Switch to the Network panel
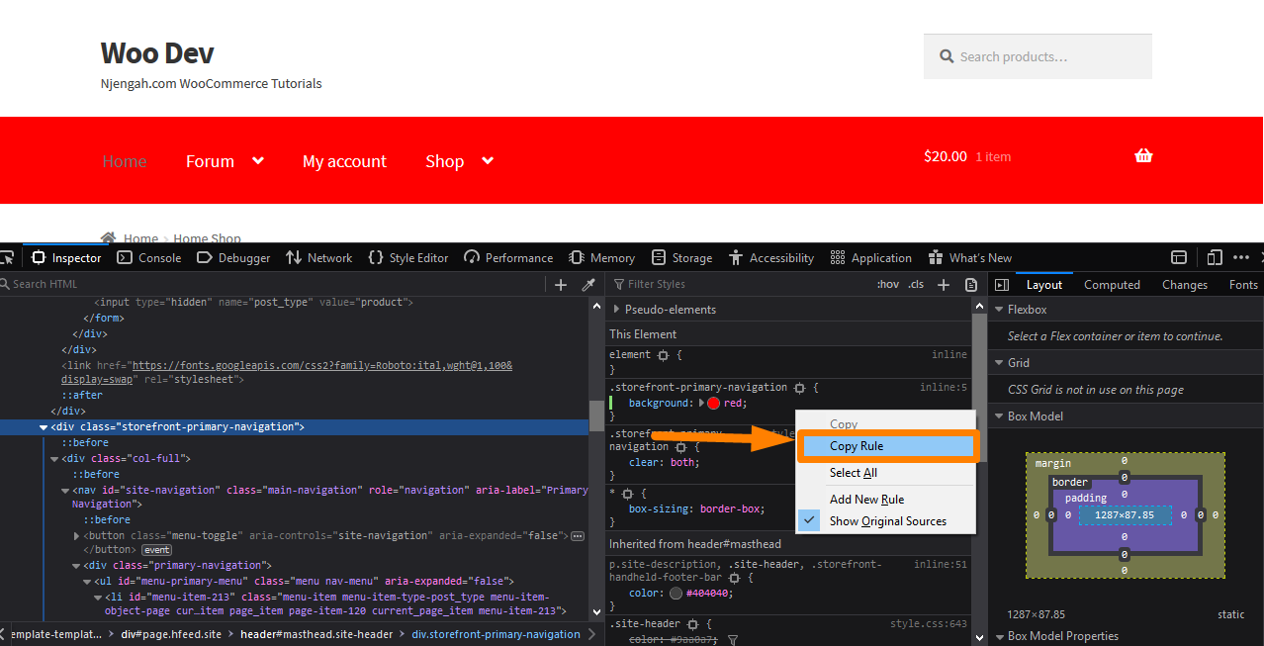This screenshot has height=646, width=1264. tap(319, 258)
